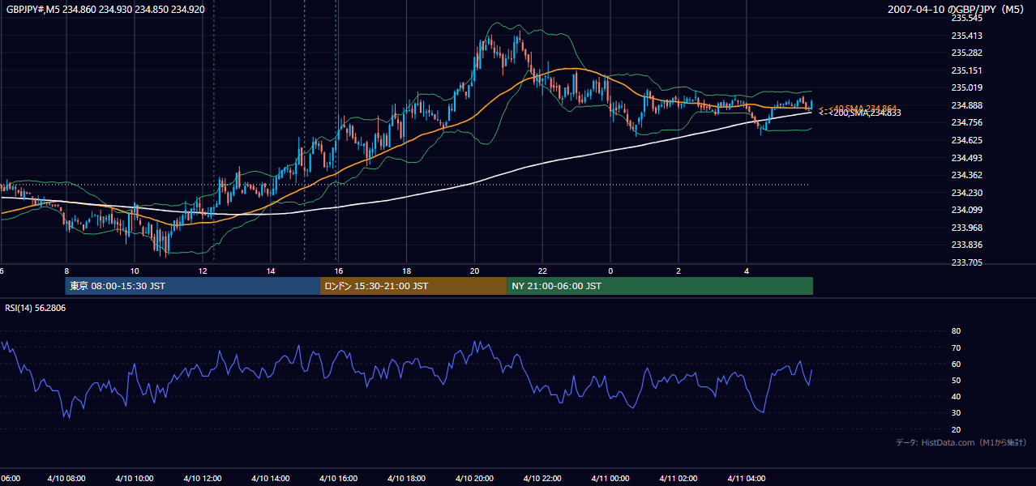Click RSI scale value 40

pos(956,397)
